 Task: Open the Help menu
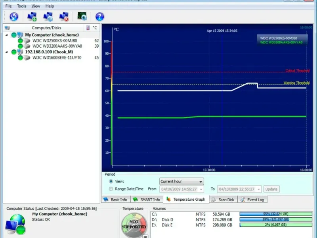click(50, 6)
